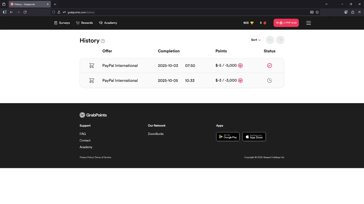Click the sidebar toggle icon left of back arrow
This screenshot has width=364, height=204.
[5, 12]
